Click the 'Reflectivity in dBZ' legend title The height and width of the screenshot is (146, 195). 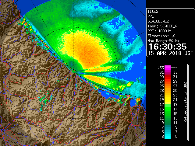(185, 102)
